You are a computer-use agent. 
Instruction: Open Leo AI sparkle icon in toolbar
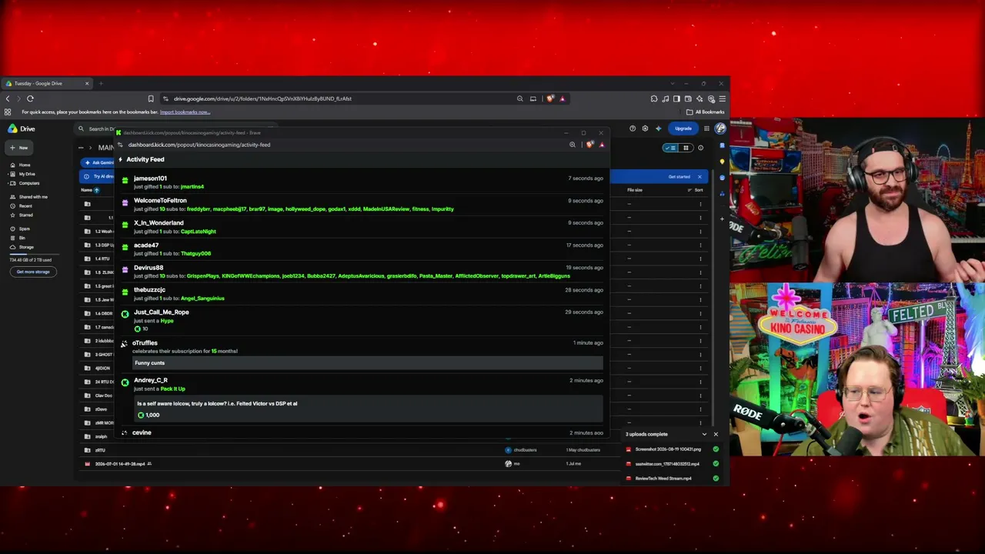pos(700,98)
